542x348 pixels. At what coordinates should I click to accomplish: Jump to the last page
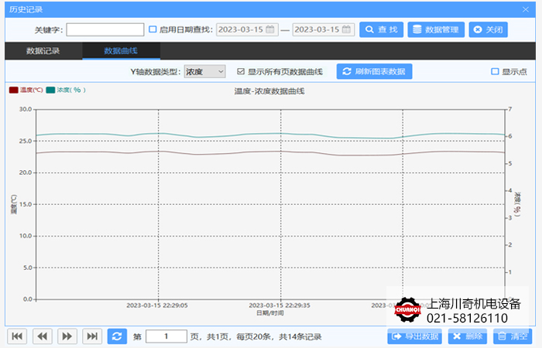[x=92, y=336]
